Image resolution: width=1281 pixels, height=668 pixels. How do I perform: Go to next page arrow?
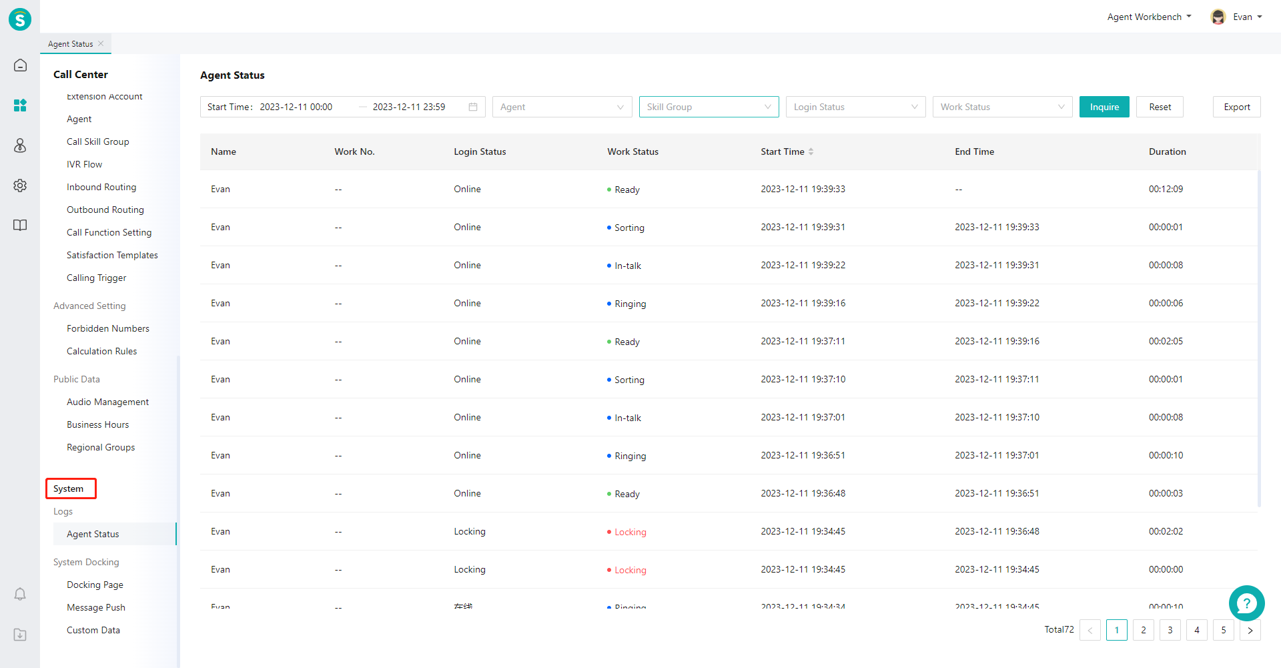(x=1250, y=630)
